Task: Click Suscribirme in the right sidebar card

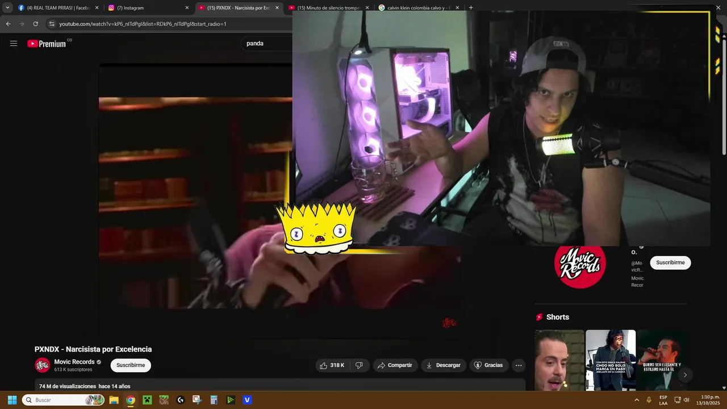Action: point(670,262)
